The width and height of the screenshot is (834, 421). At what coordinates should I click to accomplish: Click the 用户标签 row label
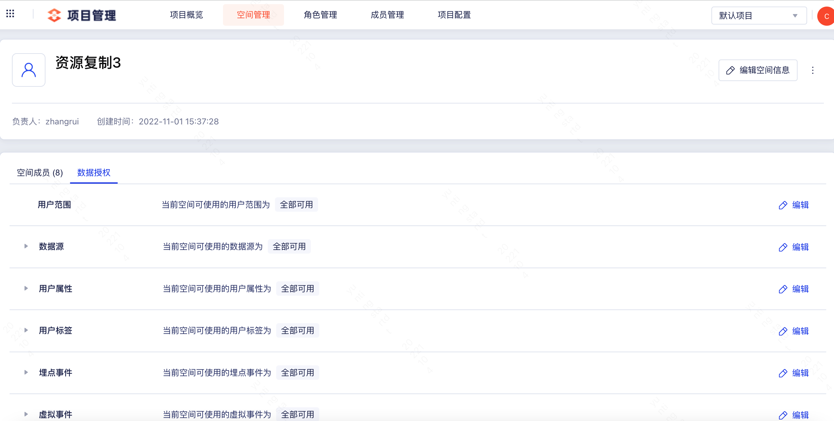[55, 330]
